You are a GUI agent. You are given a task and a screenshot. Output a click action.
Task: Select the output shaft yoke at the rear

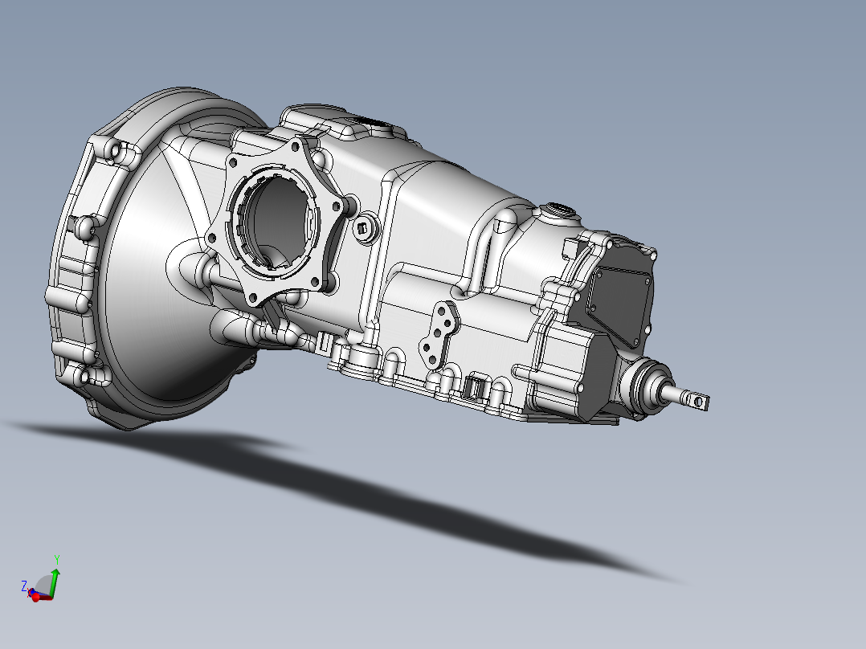point(697,401)
